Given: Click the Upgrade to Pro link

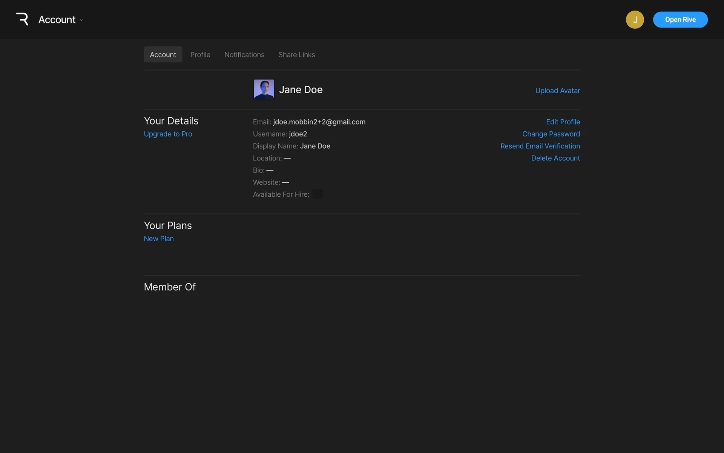Looking at the screenshot, I should (168, 134).
